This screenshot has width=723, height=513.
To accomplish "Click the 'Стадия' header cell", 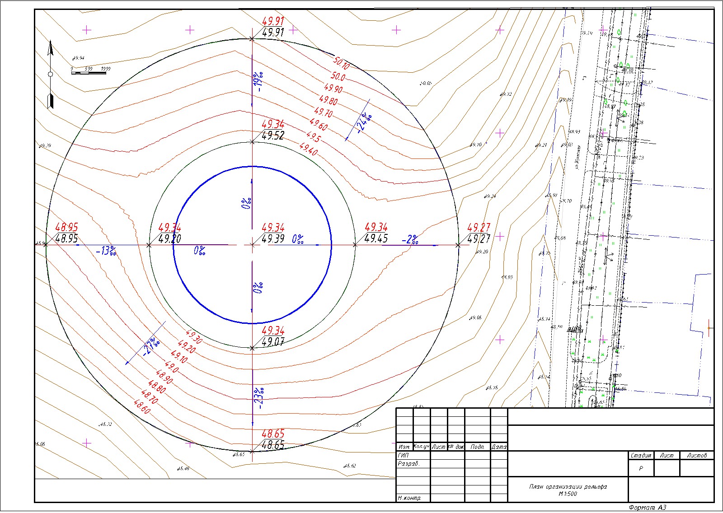I will pyautogui.click(x=641, y=456).
